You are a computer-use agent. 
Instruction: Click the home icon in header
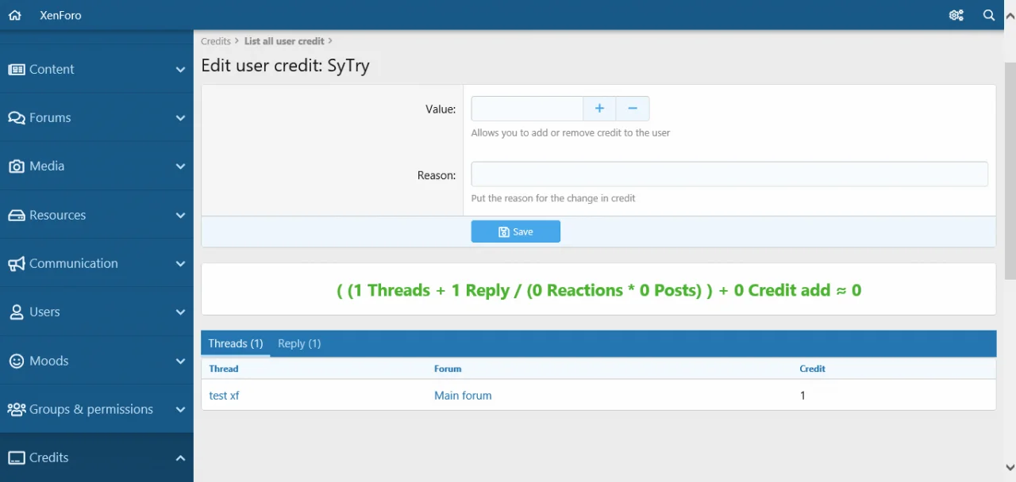pos(14,15)
